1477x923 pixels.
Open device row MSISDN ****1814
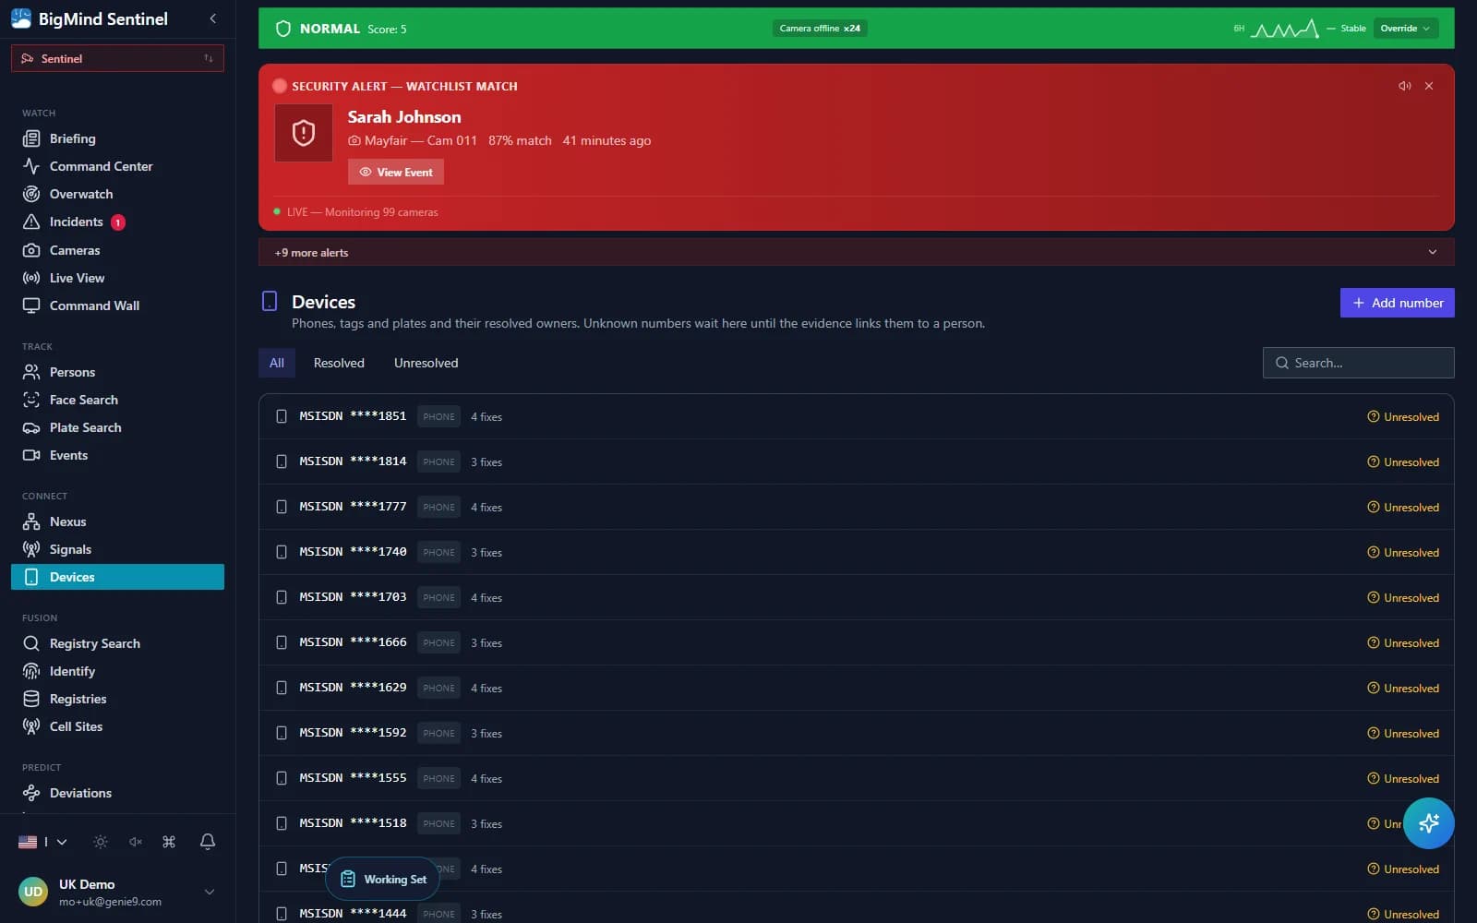[856, 461]
